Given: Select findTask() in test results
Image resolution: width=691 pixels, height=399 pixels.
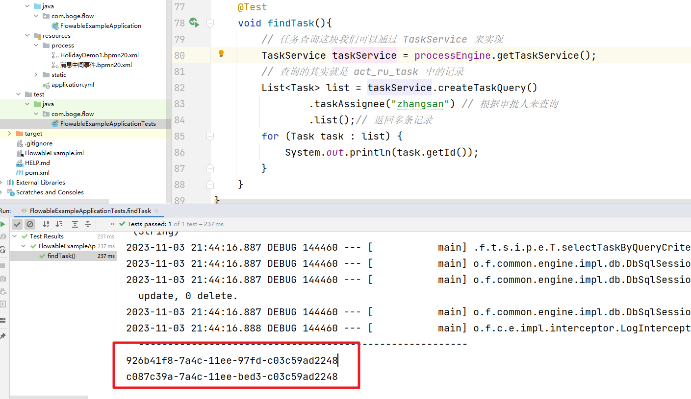Looking at the screenshot, I should click(61, 256).
